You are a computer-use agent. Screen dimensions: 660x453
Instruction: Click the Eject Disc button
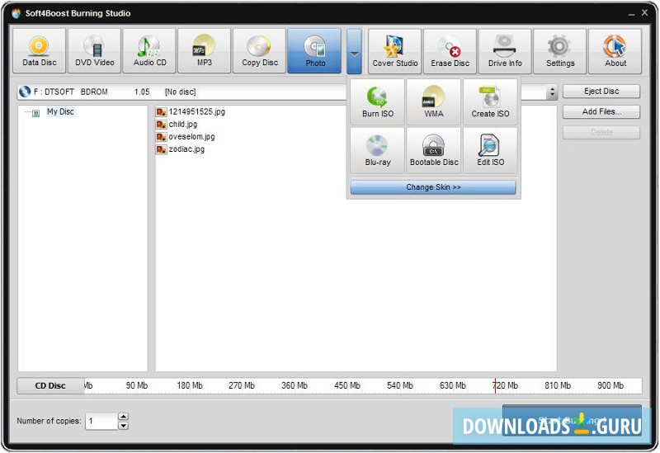tap(601, 91)
